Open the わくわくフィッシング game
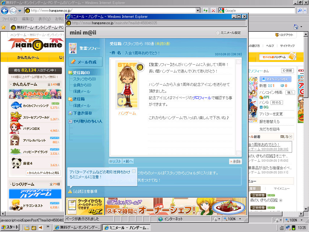Viewport: 309px width, 232px height. pos(36,106)
